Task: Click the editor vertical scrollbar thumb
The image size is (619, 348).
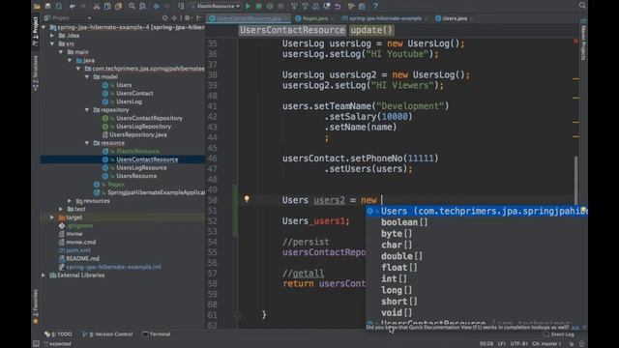Action: pos(575,180)
